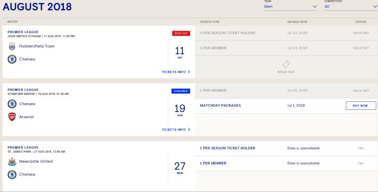The height and width of the screenshot is (192, 378).
Task: Click Newcastle 1 Per Season Ticket Holder row
Action: coord(286,148)
